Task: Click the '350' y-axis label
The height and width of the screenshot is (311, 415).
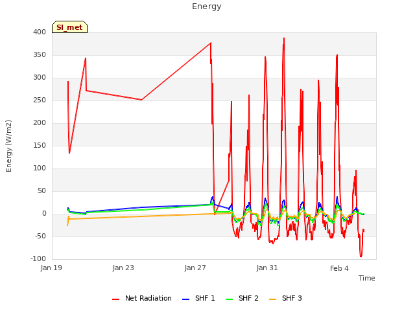Action: (x=40, y=54)
